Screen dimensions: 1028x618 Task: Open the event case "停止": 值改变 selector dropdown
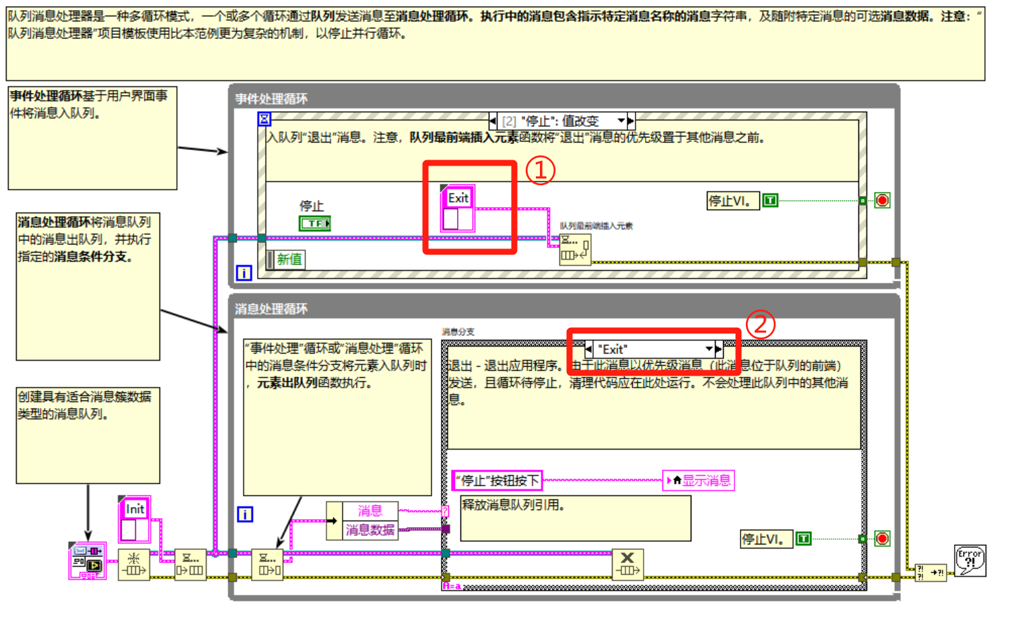621,121
